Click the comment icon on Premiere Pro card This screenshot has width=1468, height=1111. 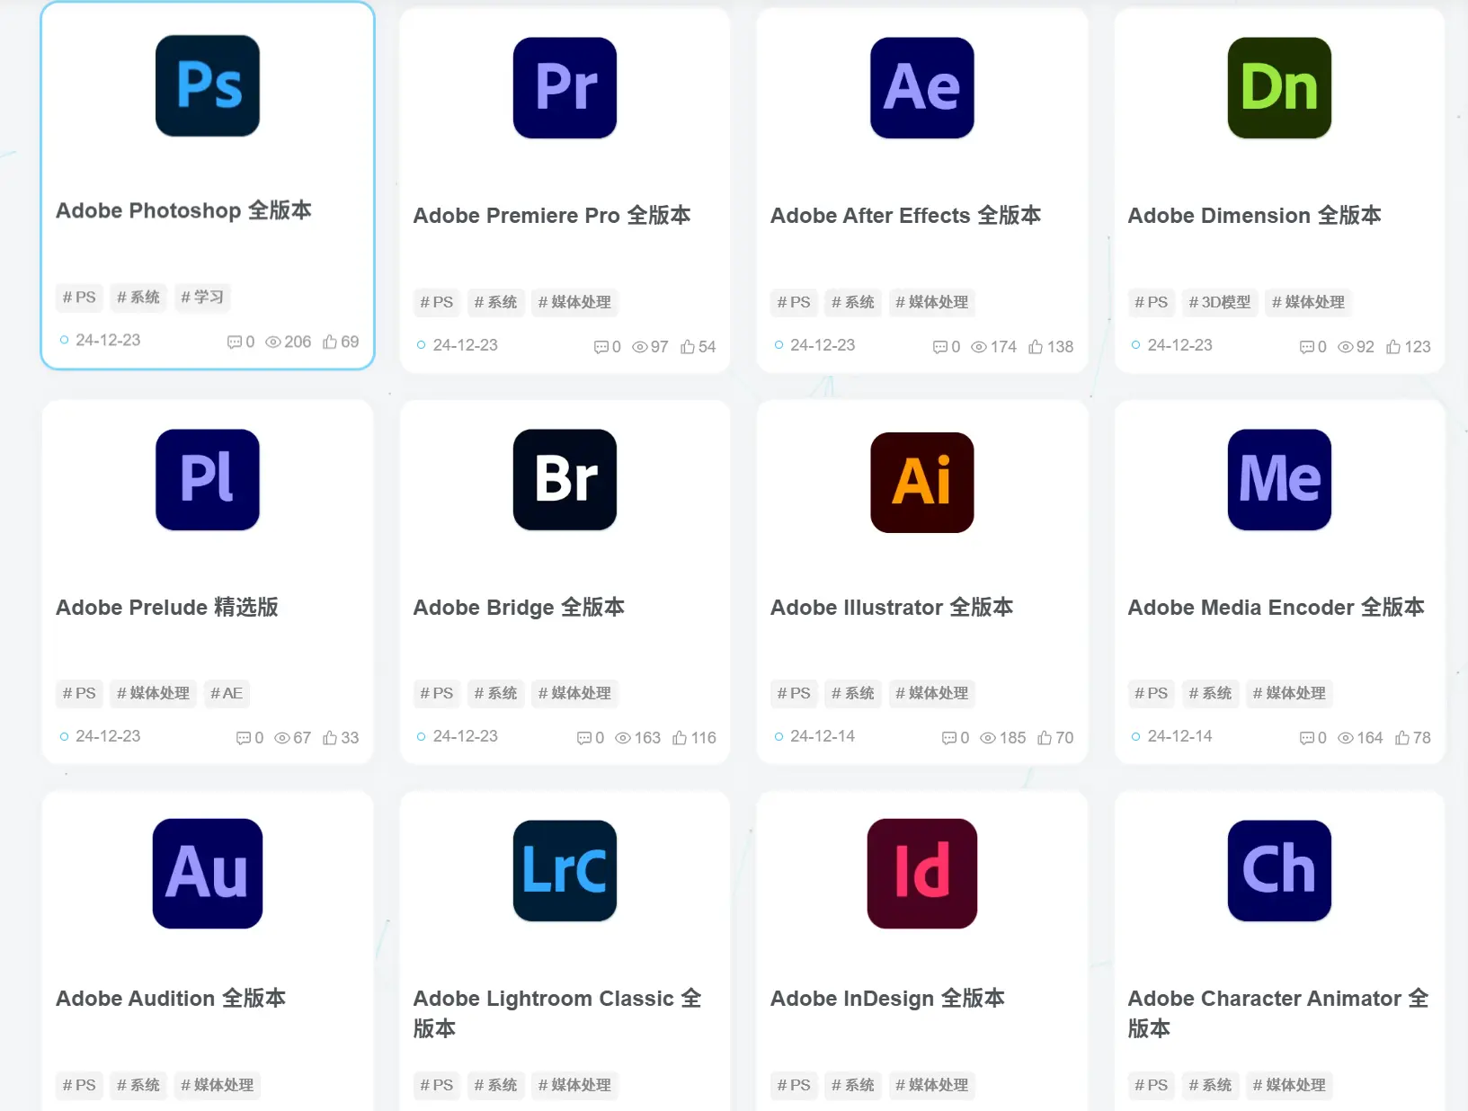(601, 347)
